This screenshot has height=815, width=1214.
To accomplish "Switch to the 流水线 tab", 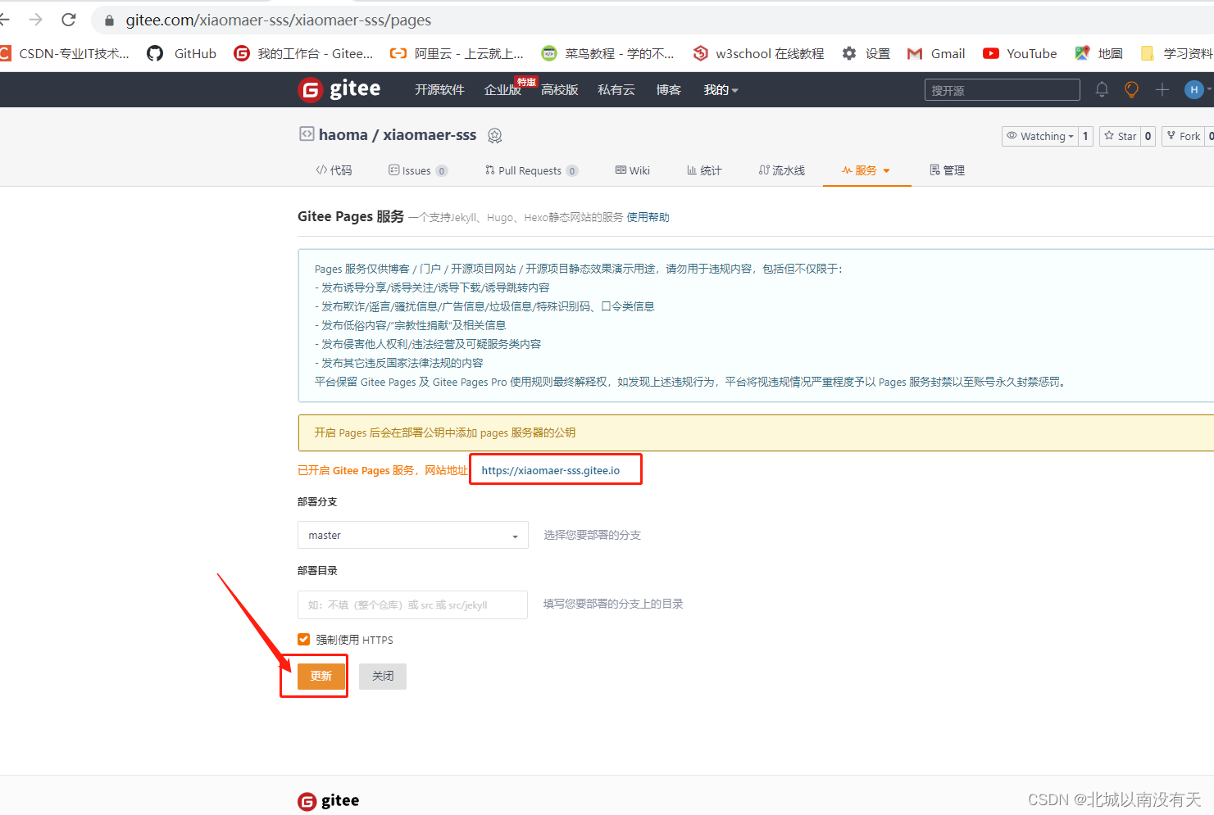I will coord(781,170).
